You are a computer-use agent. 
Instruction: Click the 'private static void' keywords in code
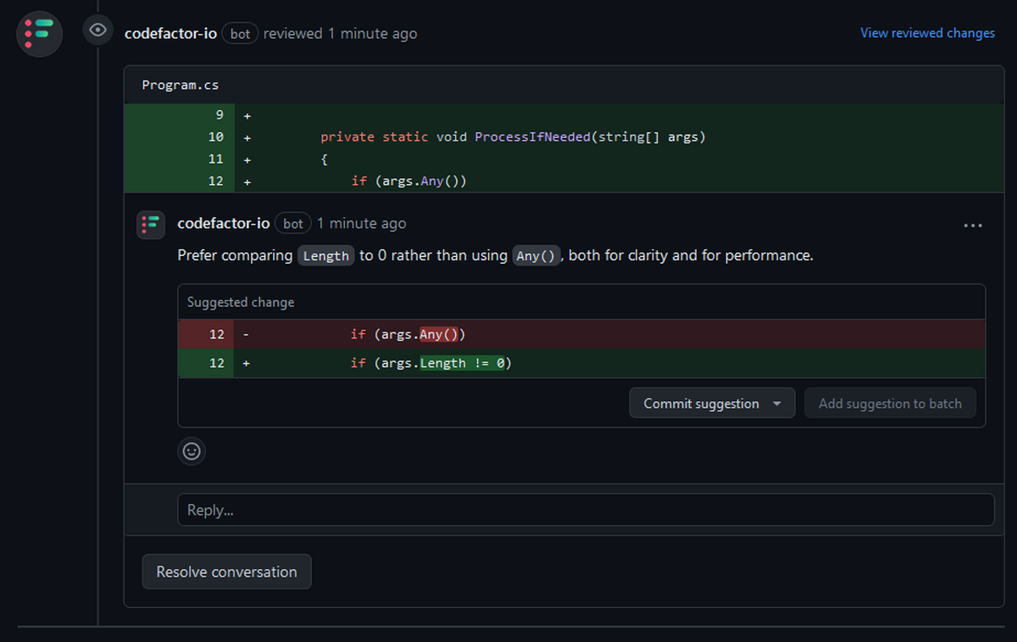394,137
